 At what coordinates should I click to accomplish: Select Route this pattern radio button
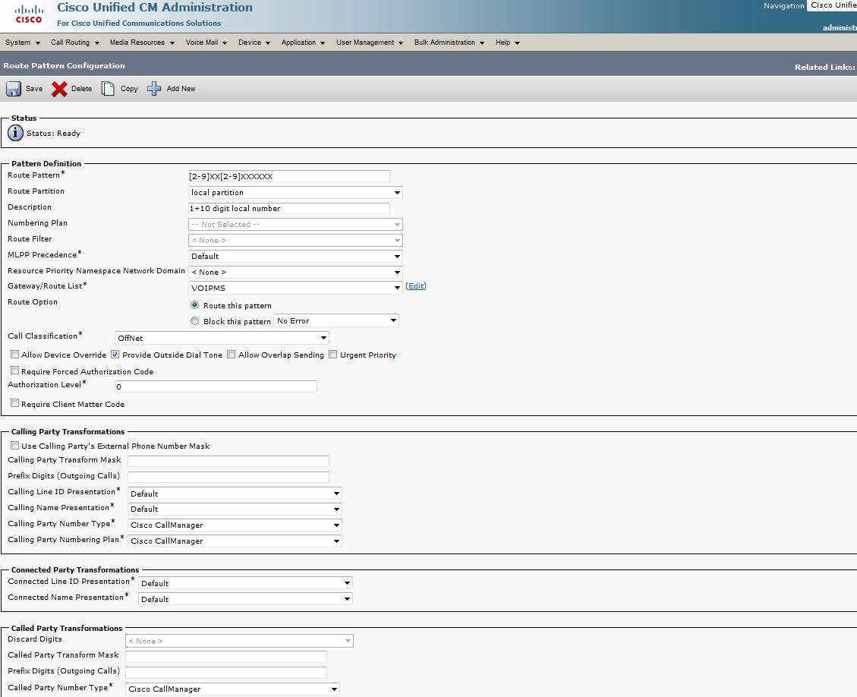194,305
